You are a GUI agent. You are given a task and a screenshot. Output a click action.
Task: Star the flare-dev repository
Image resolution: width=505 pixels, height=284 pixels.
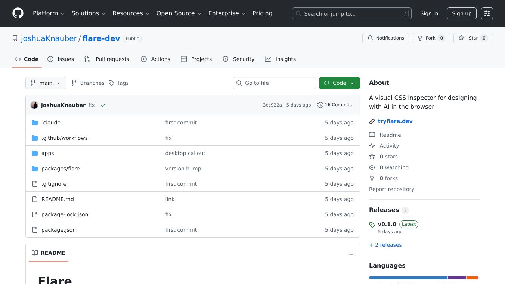click(x=473, y=38)
